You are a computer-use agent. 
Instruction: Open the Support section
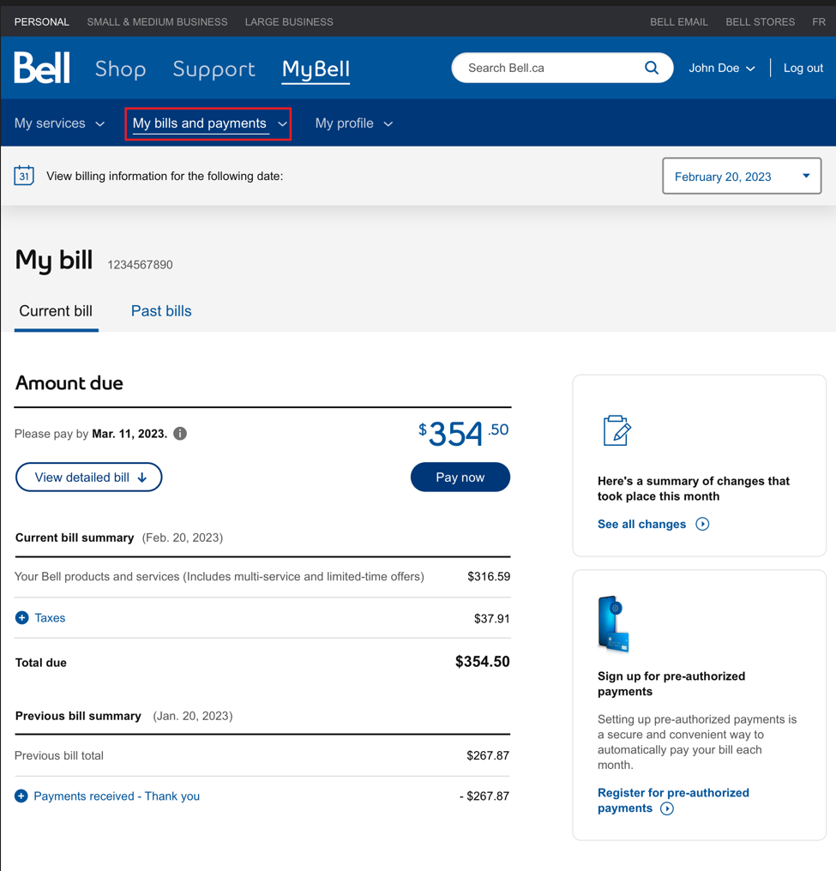(x=214, y=69)
